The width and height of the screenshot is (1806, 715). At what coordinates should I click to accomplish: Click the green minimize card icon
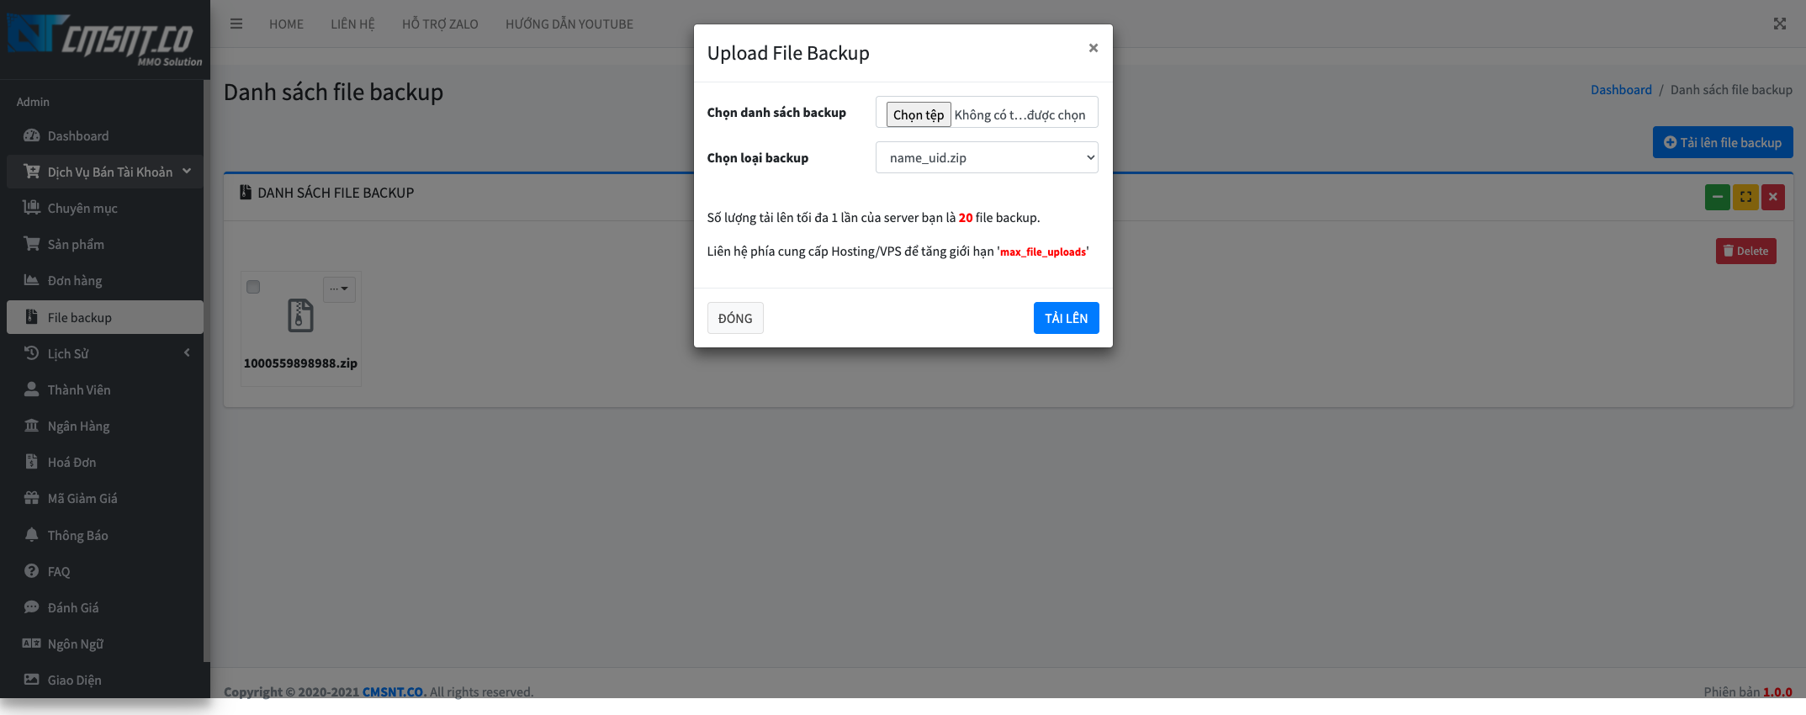(1717, 197)
